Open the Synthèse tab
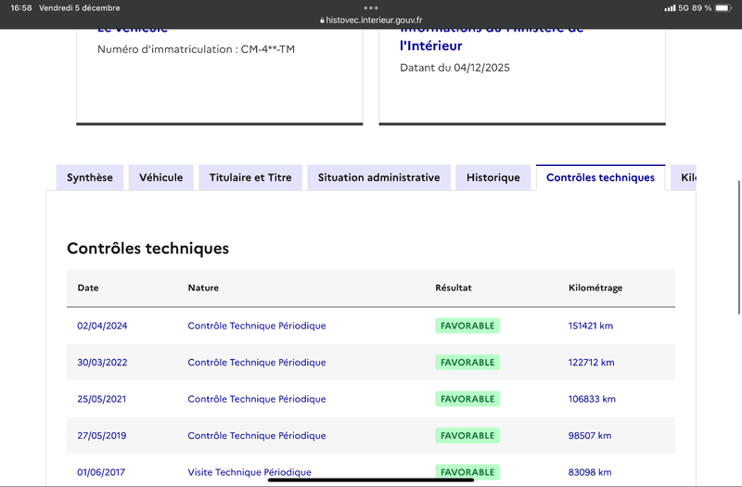Screen dimensions: 742x487 coord(90,177)
